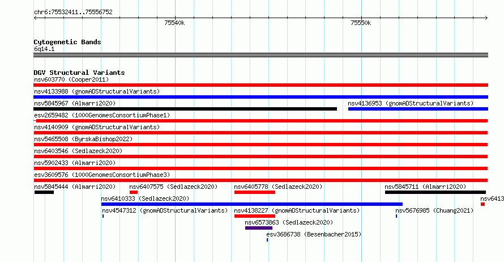
Task: Click nsv6405778 (Sedlazeck2020) label
Action: [x=278, y=187]
